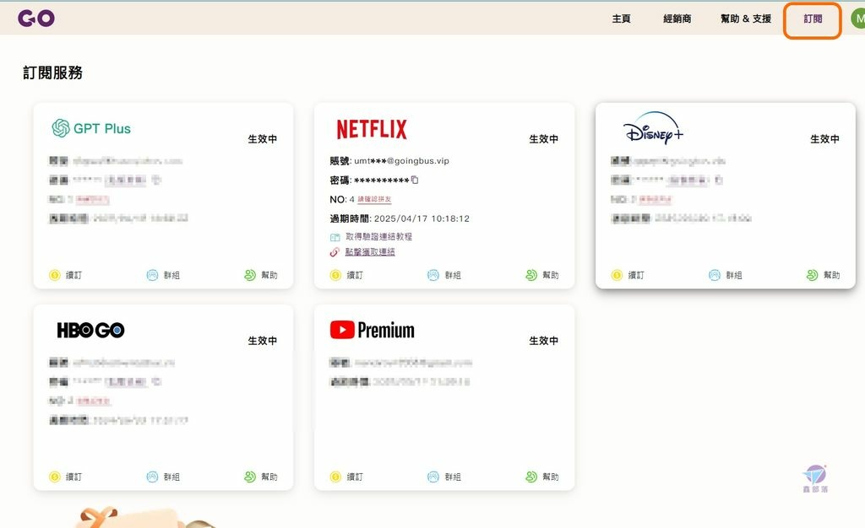Click the red link beside GPT Plus NO
The height and width of the screenshot is (528, 865).
[92, 199]
